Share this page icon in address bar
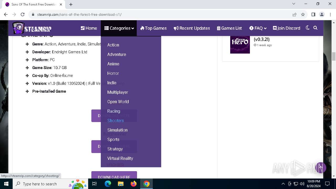The image size is (336, 189). pyautogui.click(x=295, y=14)
